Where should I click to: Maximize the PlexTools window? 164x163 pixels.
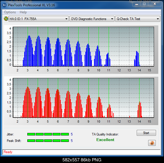tap(144, 4)
